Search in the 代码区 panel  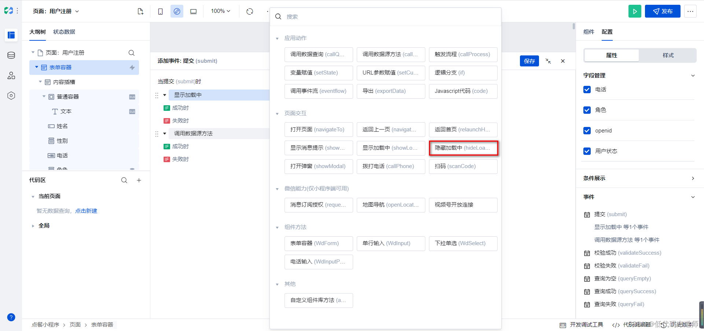click(124, 180)
